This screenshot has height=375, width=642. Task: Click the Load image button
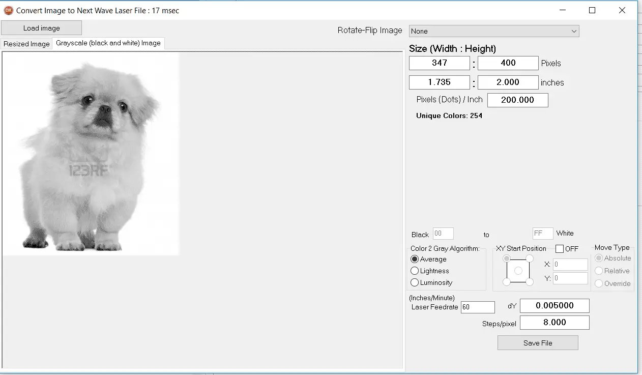41,28
